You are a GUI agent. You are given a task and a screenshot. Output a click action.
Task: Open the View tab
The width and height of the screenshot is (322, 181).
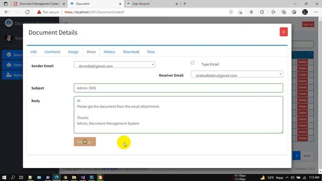(x=151, y=52)
